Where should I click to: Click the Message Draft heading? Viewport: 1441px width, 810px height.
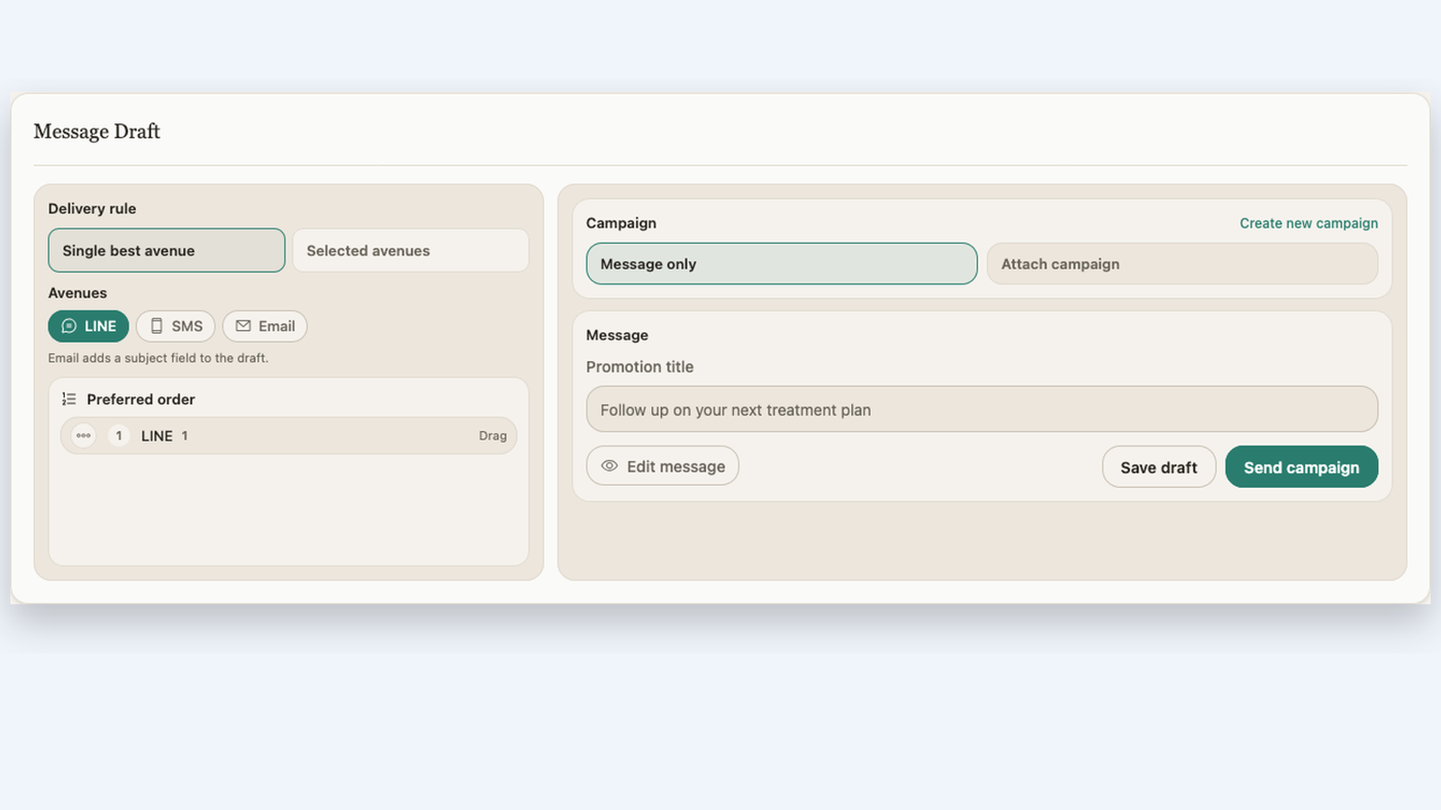tap(97, 131)
